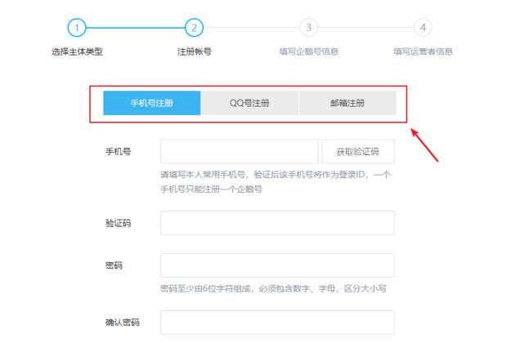Focus the 手机号 input field
The width and height of the screenshot is (507, 343).
(240, 151)
